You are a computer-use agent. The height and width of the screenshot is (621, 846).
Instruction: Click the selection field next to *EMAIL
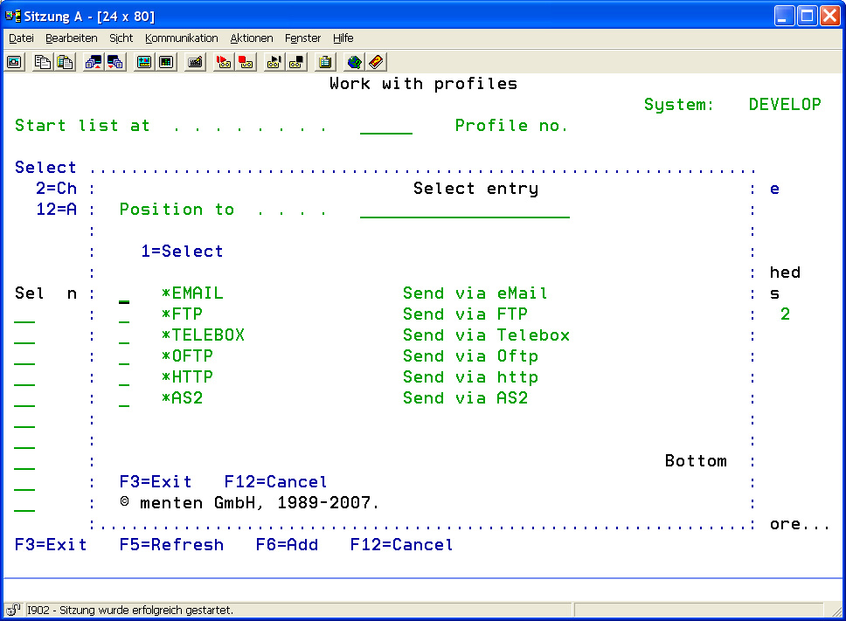124,294
